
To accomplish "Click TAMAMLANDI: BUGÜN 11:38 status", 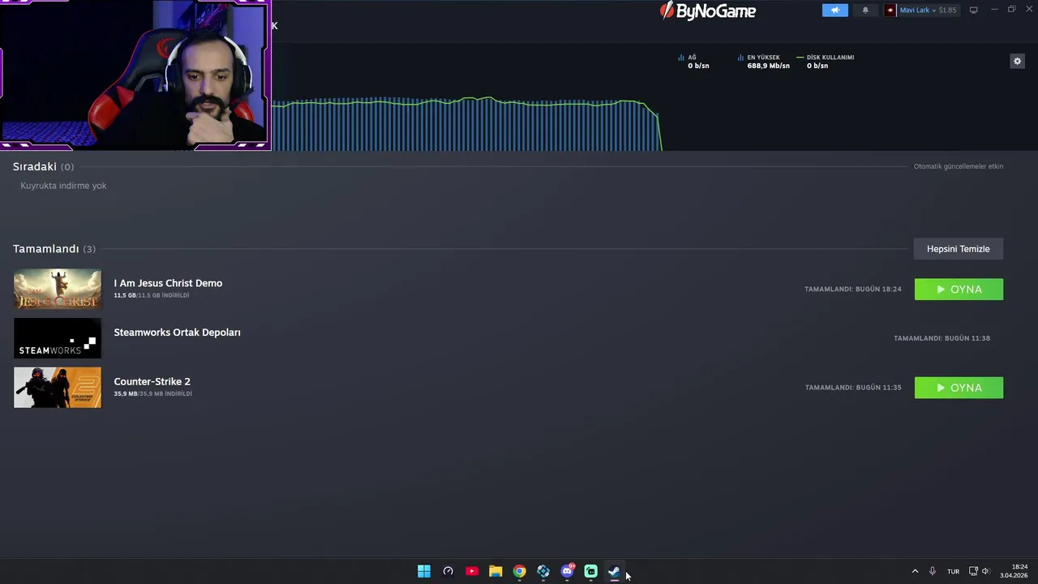I will 941,338.
